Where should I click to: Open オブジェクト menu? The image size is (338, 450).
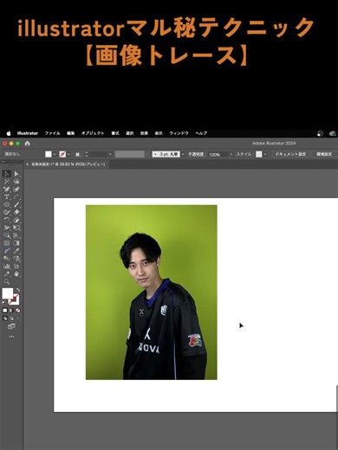tap(93, 133)
